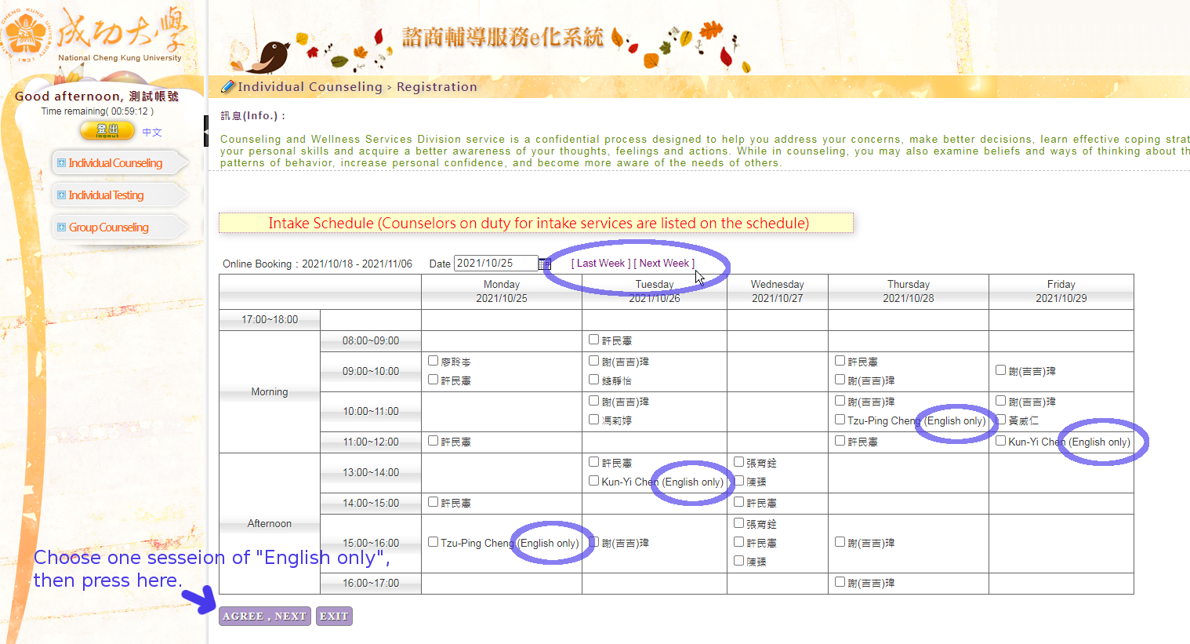Check Monday 11:00 許民憲 slot

pos(434,441)
